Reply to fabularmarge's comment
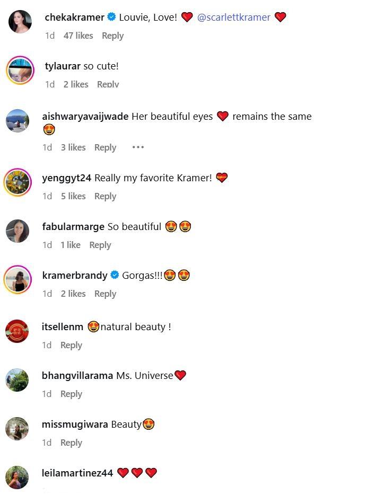367x495 pixels. (100, 245)
